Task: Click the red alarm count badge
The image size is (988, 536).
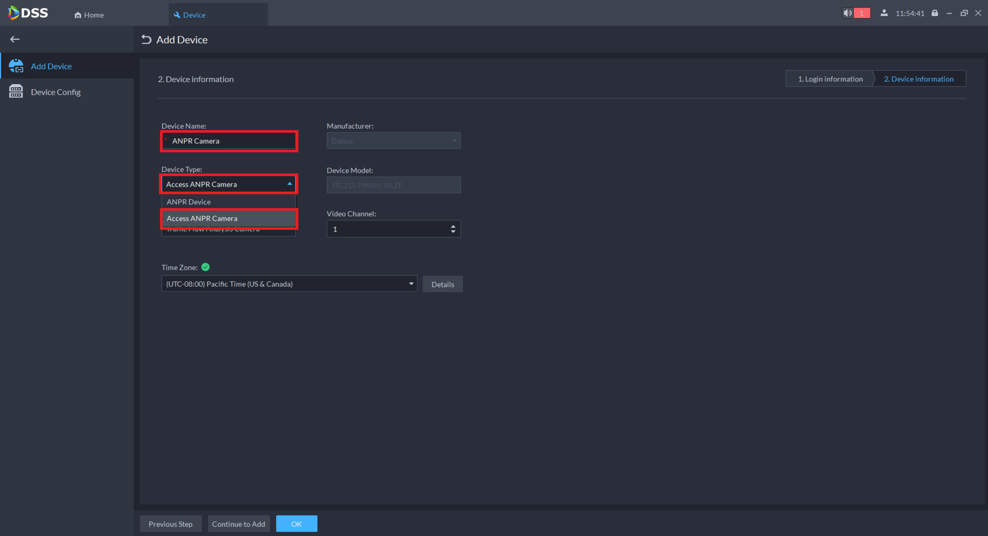Action: pos(862,13)
